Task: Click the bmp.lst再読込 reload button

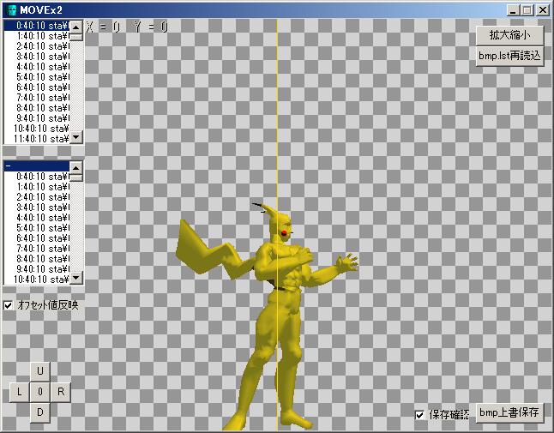Action: click(x=509, y=56)
